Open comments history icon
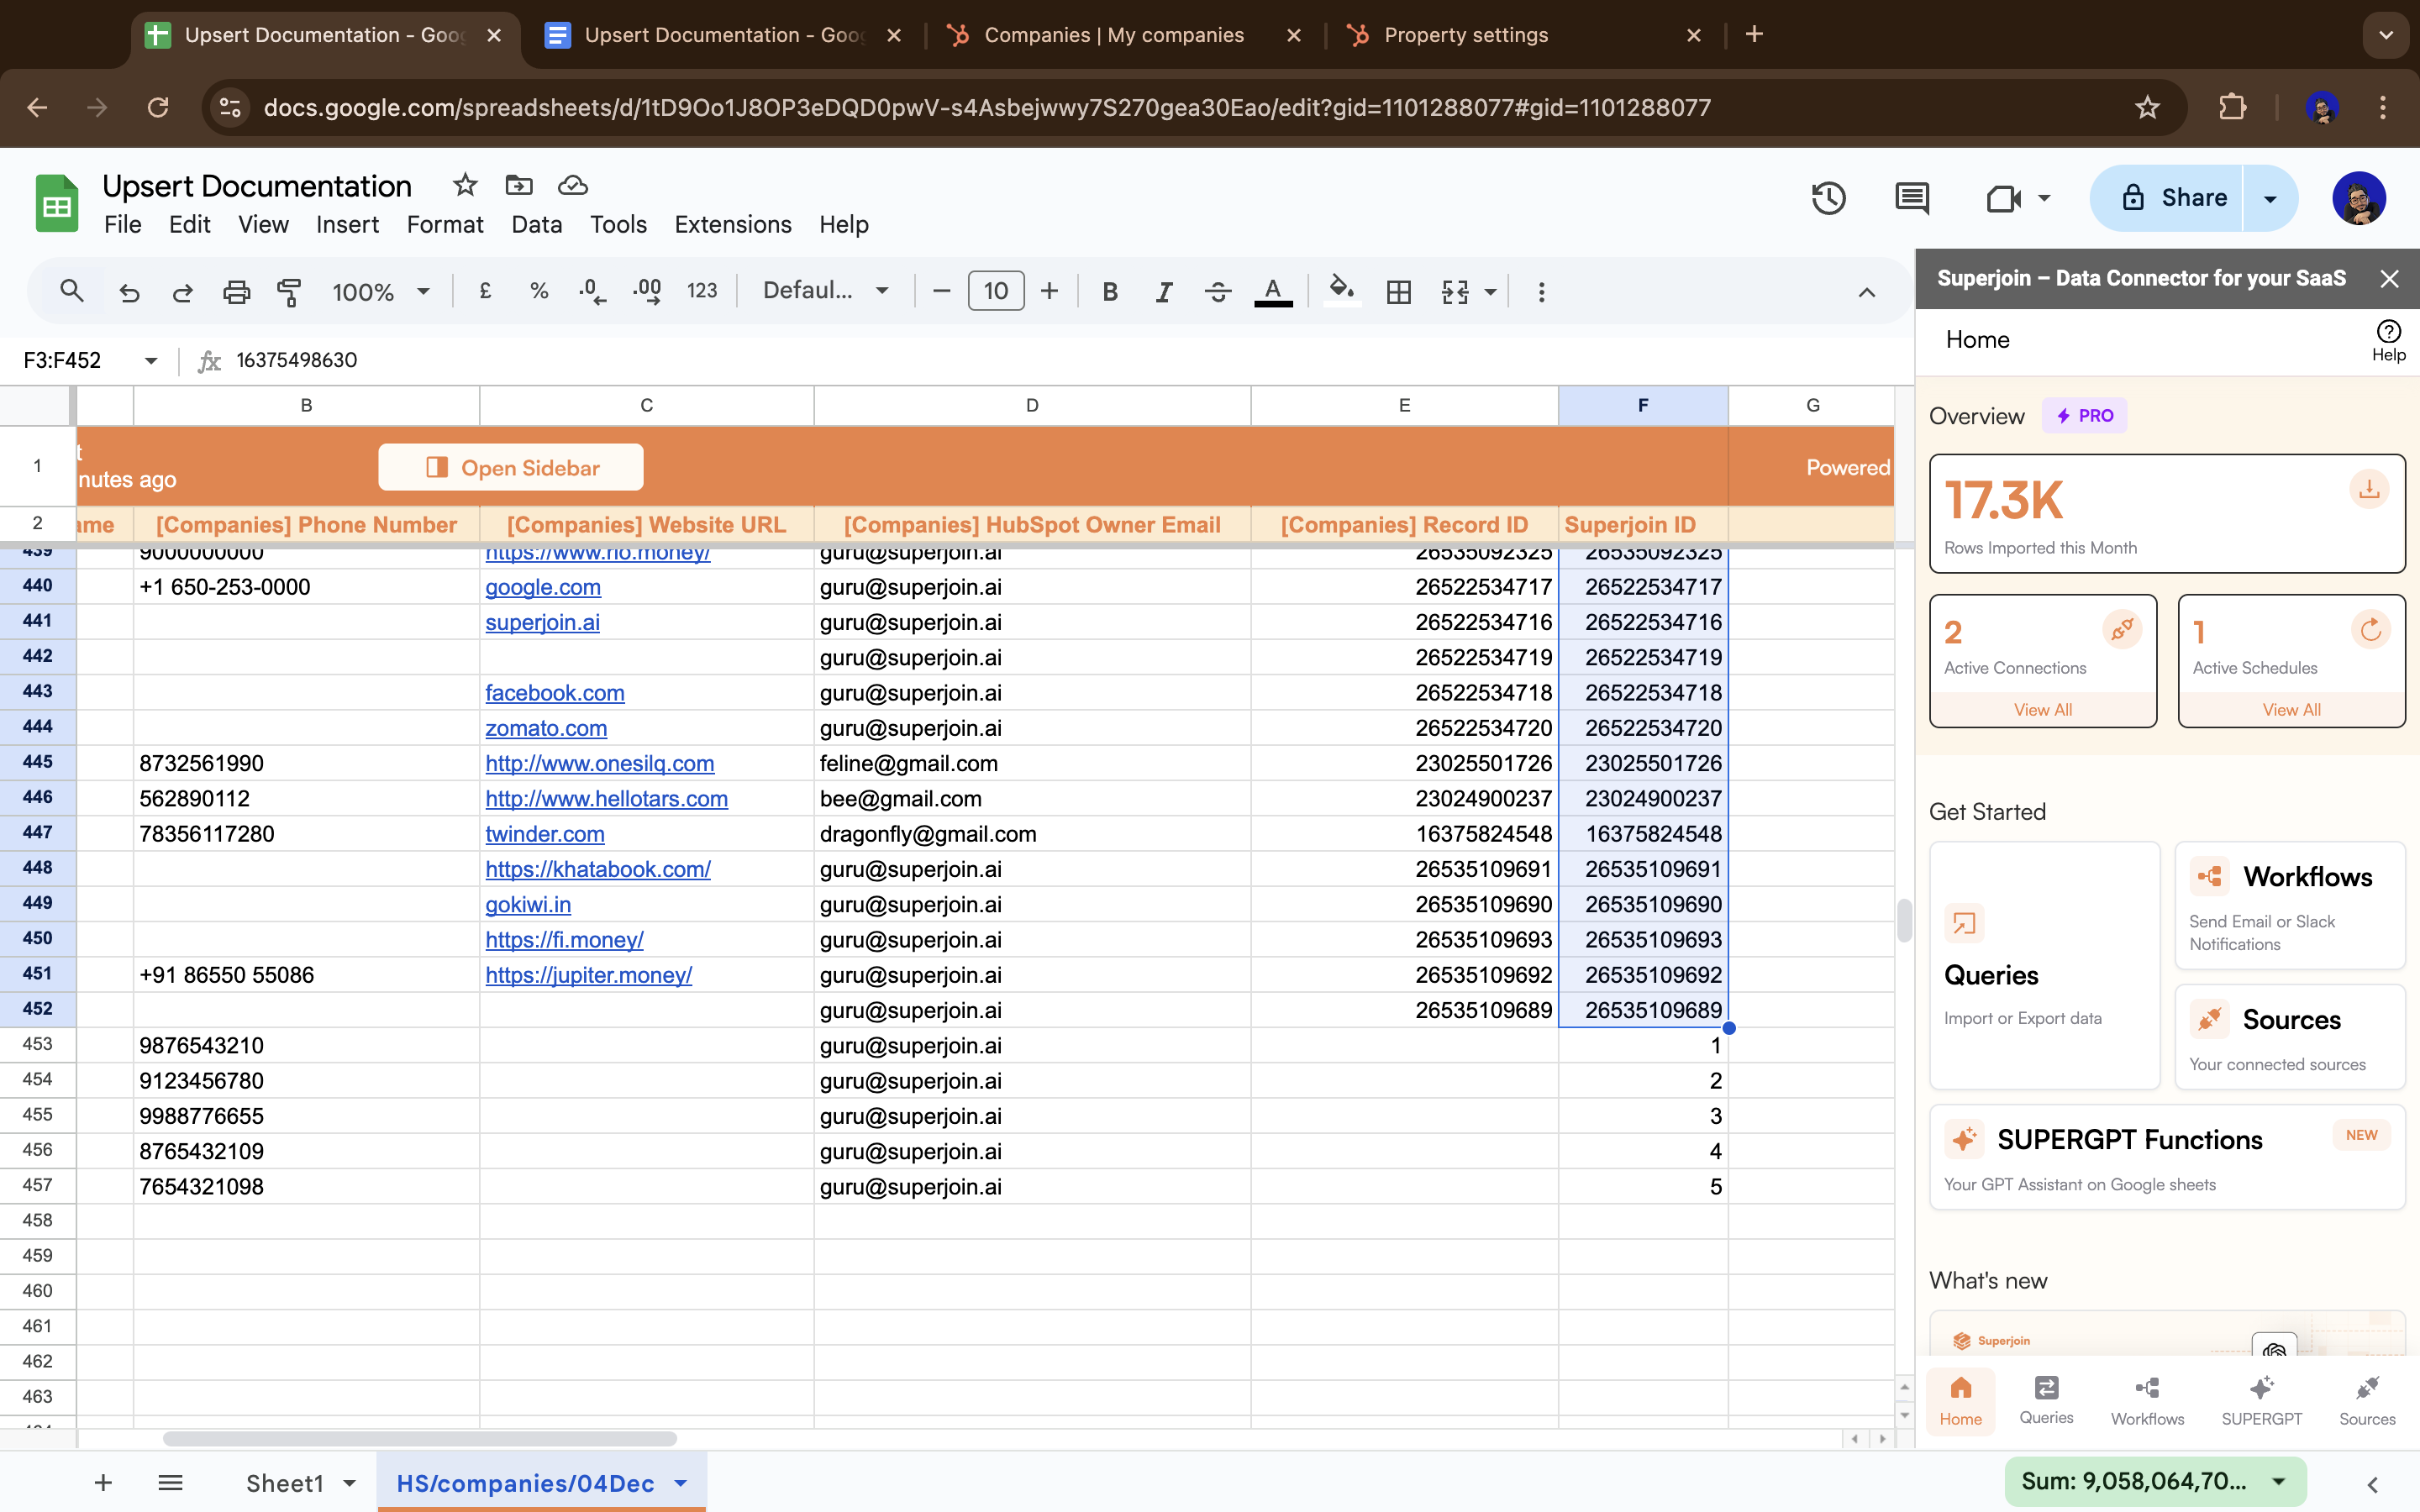The height and width of the screenshot is (1512, 2420). point(1911,198)
